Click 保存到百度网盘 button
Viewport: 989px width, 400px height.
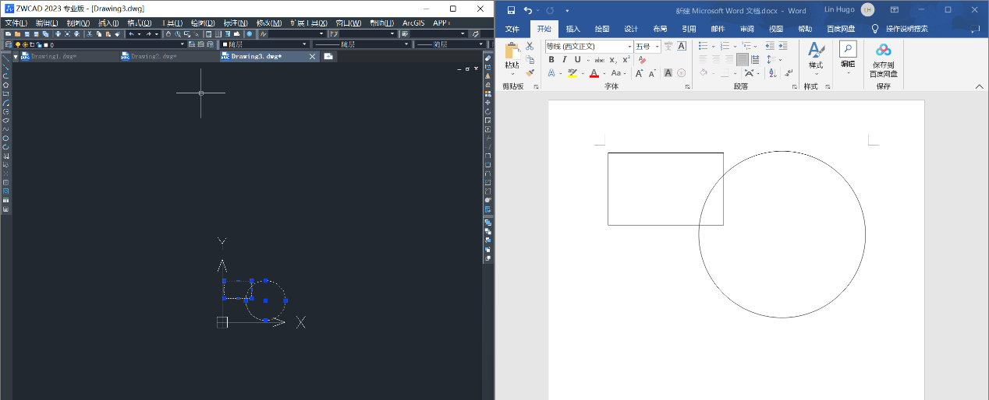coord(883,60)
